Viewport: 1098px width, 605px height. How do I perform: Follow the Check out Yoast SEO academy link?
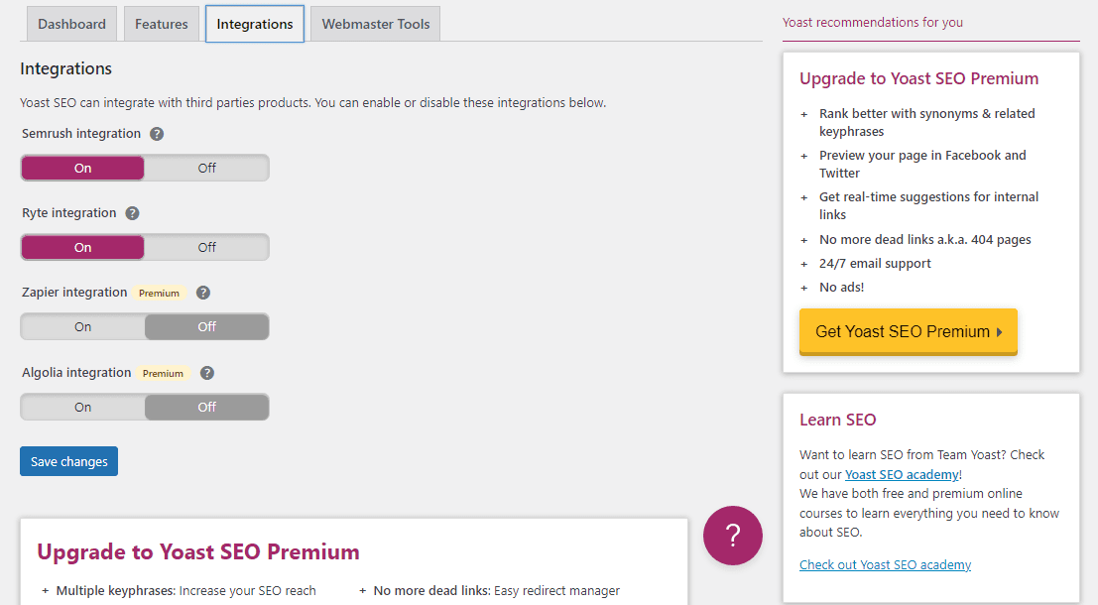(885, 565)
